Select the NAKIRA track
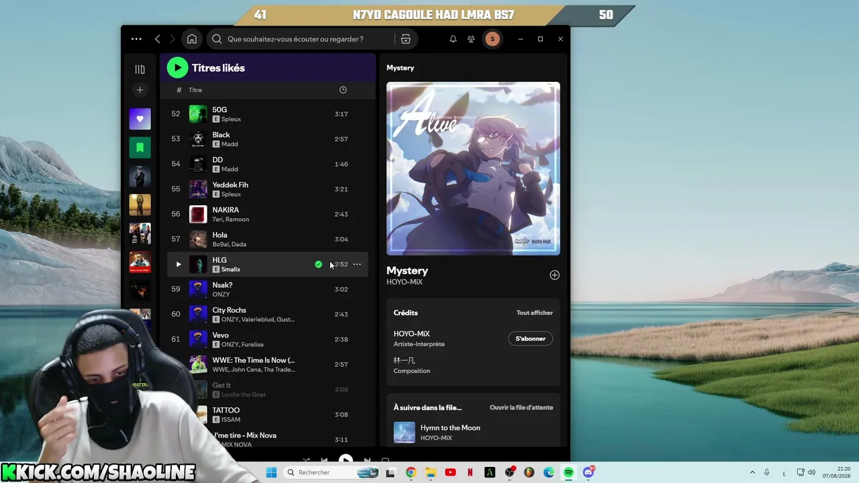Screen dimensions: 859x483 268,214
